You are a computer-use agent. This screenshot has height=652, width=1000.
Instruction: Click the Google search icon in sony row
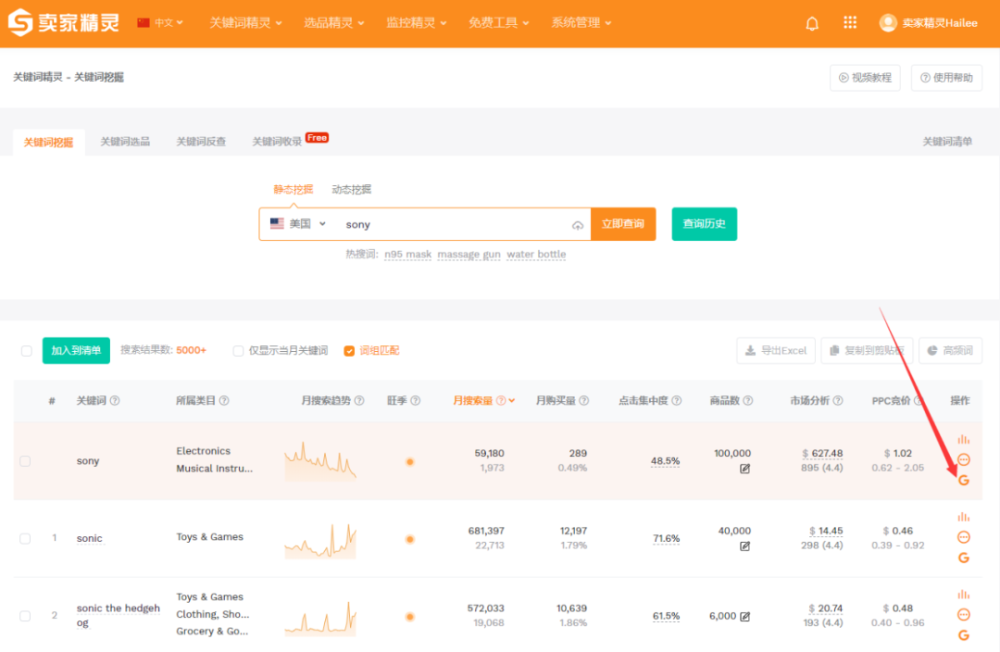pyautogui.click(x=964, y=480)
